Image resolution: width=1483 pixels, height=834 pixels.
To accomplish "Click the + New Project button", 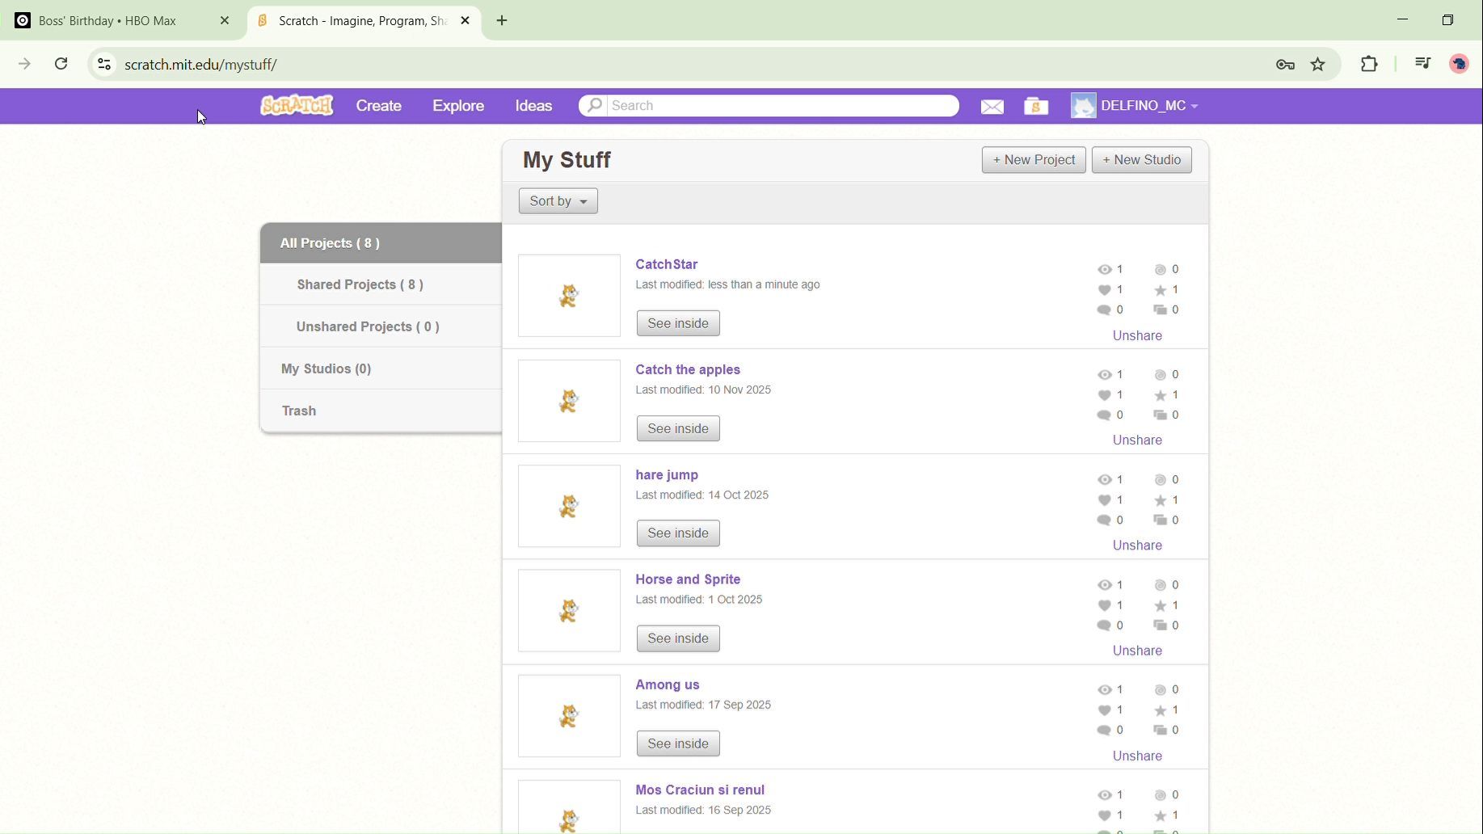I will click(x=1033, y=160).
